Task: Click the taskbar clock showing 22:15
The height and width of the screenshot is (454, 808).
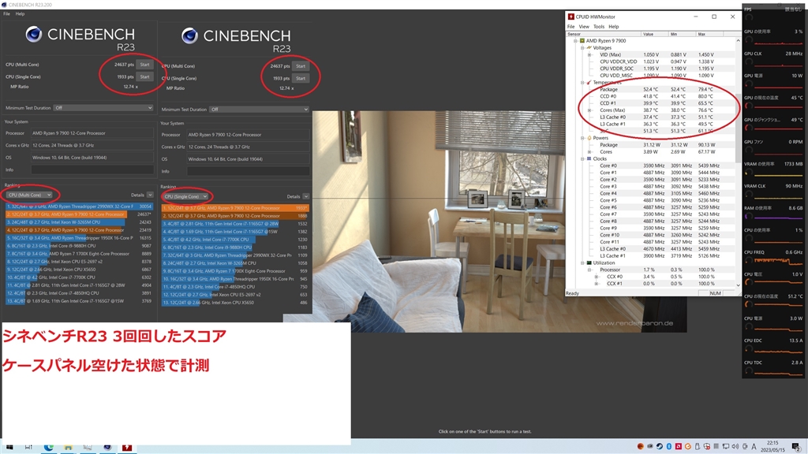Action: point(772,446)
